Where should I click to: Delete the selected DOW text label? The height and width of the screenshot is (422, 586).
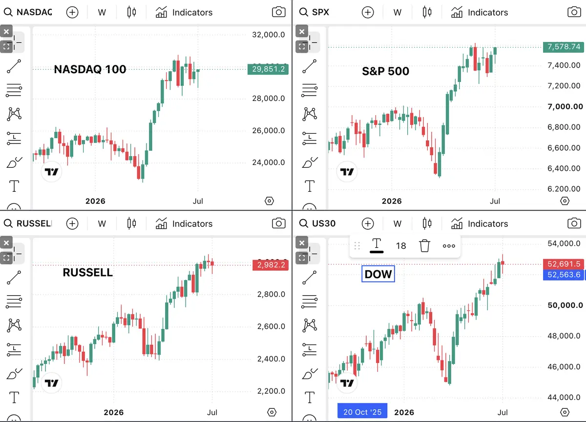coord(424,245)
